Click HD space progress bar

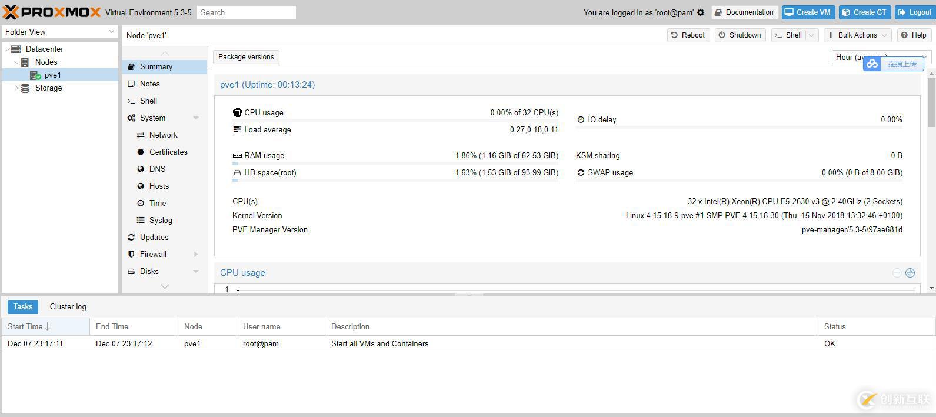395,180
